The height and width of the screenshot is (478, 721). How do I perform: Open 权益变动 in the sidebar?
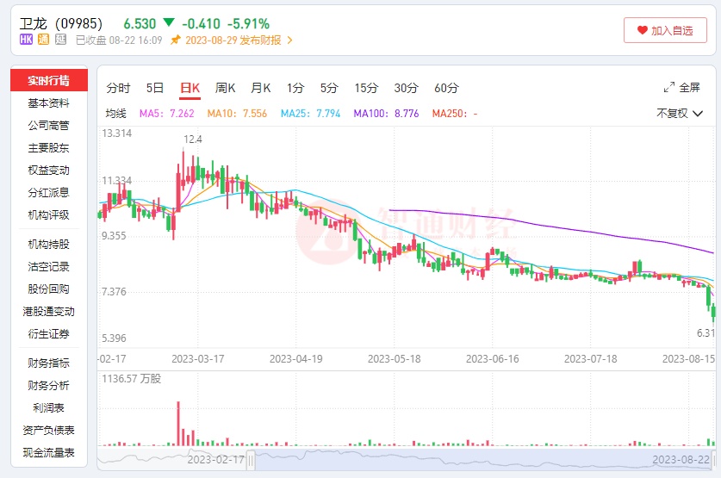49,170
